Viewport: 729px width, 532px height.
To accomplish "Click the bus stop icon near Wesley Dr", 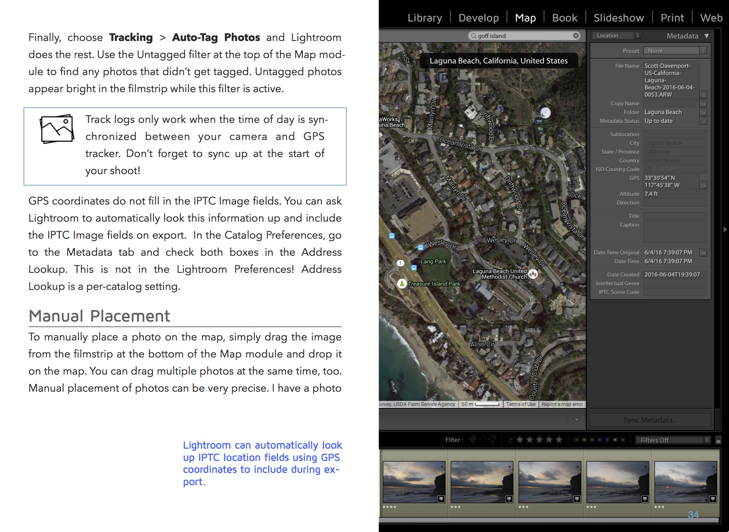I will 421,248.
